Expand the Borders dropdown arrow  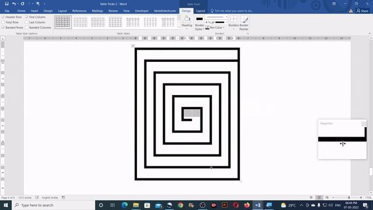pos(233,29)
